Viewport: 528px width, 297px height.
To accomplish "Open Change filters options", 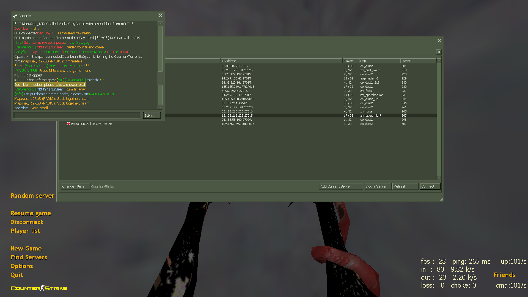I will (75, 186).
